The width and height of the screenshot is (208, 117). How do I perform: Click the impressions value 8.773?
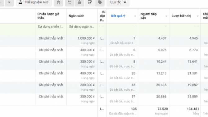coord(193,50)
